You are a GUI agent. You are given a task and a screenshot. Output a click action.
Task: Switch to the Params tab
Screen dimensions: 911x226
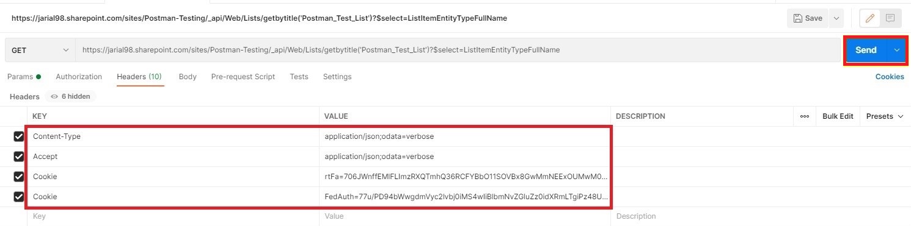click(24, 77)
